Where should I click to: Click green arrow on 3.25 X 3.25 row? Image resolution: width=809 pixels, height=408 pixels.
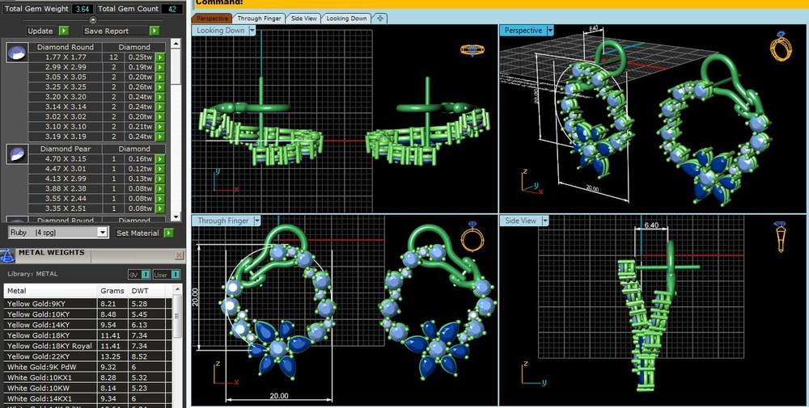(160, 87)
